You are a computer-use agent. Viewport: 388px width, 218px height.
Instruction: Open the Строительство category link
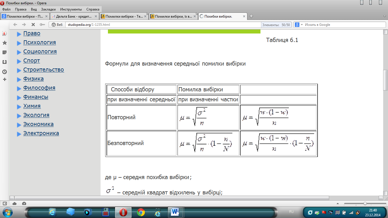pos(44,70)
